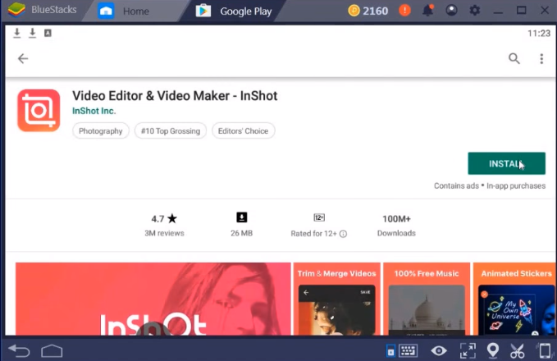Click the blue device icon beside the keyboard

pyautogui.click(x=390, y=350)
